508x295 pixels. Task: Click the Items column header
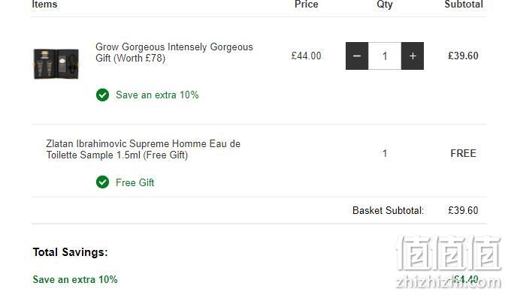[x=44, y=5]
